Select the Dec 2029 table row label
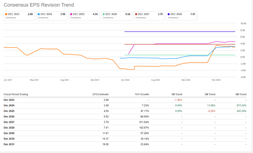The height and width of the screenshot is (153, 253). pyautogui.click(x=9, y=133)
